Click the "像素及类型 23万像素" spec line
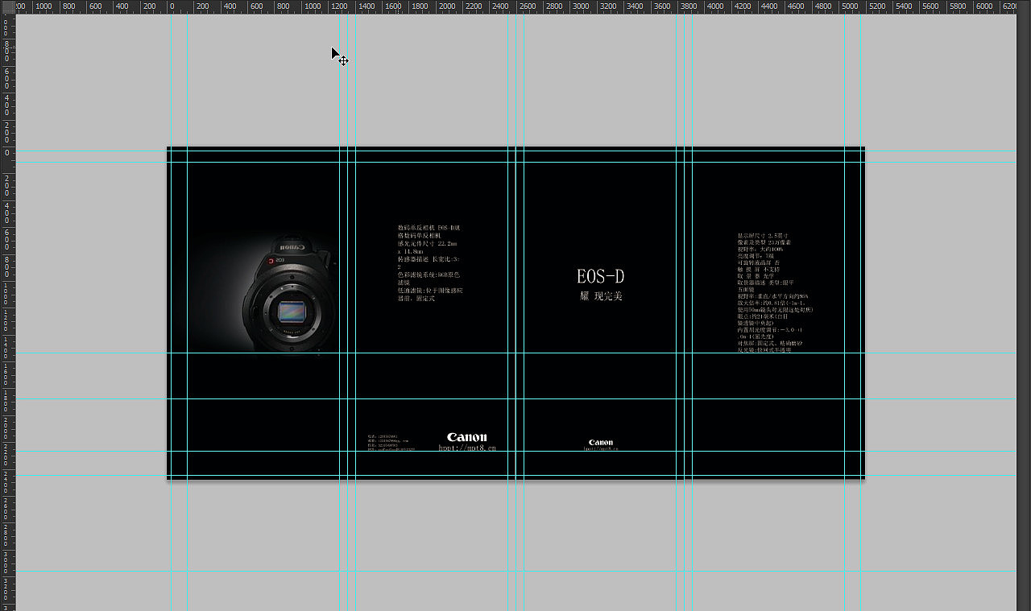The image size is (1031, 611). point(764,242)
